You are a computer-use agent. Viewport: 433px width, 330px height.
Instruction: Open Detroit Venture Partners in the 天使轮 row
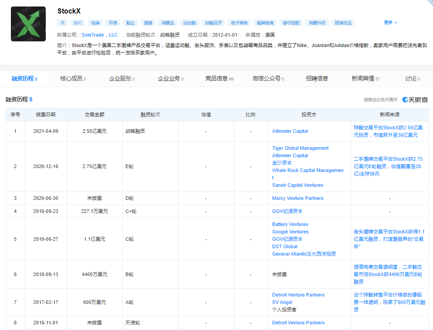[298, 323]
